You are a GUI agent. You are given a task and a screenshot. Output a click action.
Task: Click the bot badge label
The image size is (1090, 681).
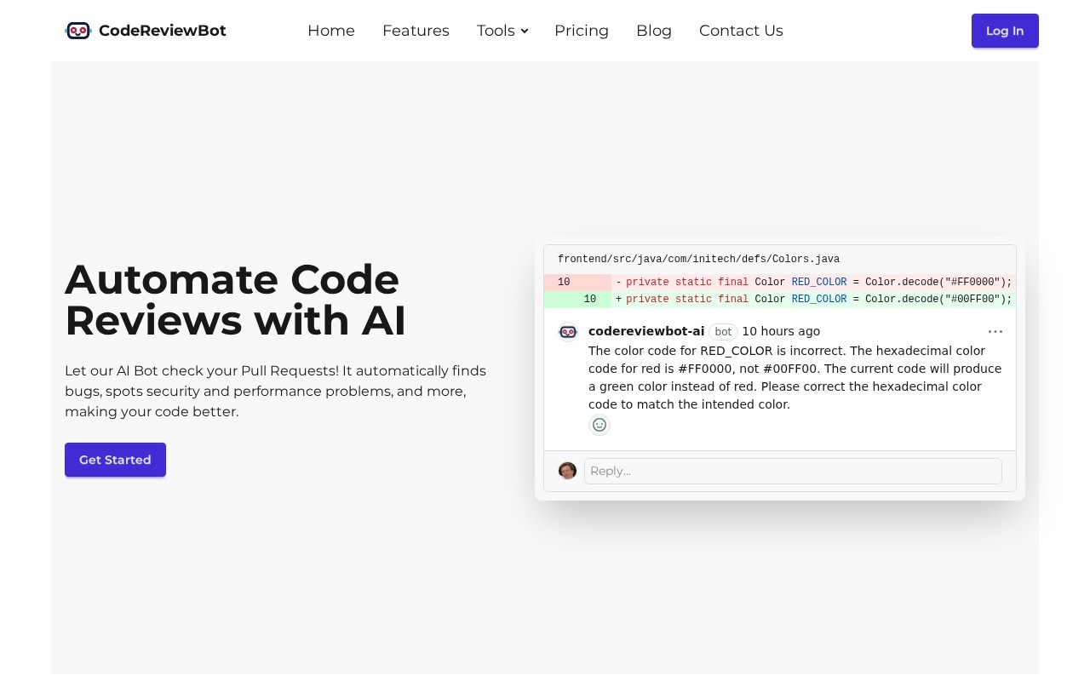point(723,331)
